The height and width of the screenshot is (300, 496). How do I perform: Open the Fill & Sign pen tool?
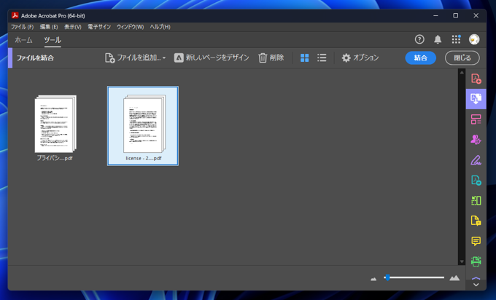coord(476,160)
